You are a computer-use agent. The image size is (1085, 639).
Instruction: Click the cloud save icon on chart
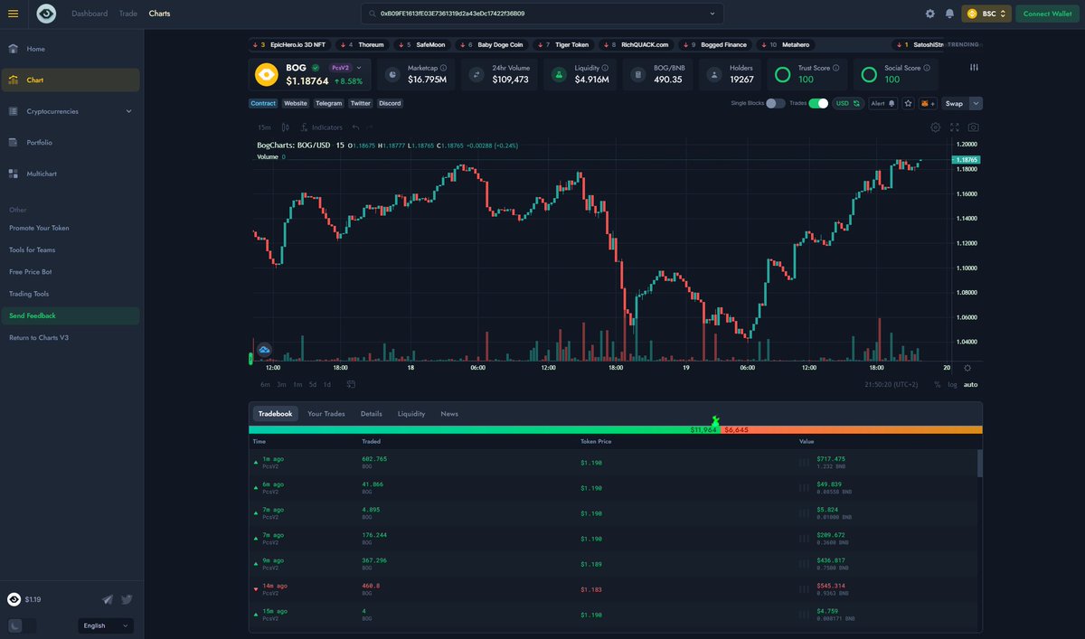[x=265, y=349]
